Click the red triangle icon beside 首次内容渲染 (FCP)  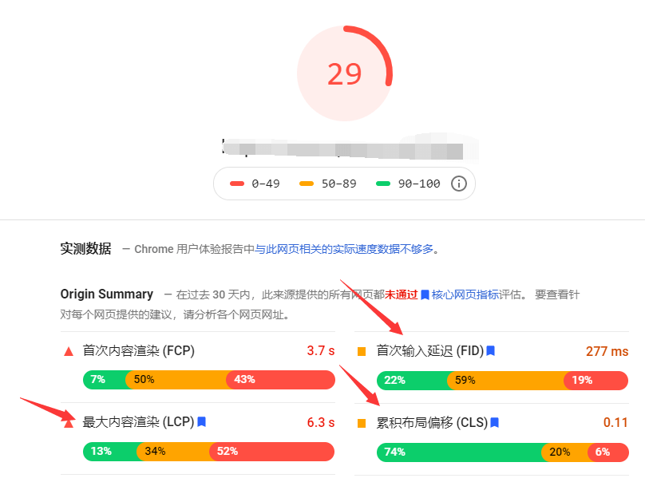(68, 351)
